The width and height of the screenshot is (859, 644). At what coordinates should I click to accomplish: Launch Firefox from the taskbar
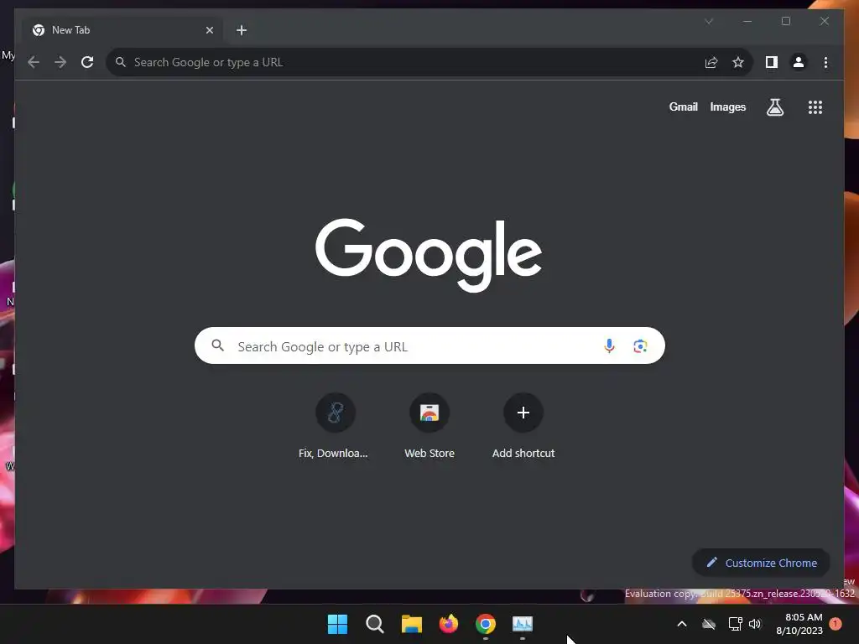coord(449,624)
